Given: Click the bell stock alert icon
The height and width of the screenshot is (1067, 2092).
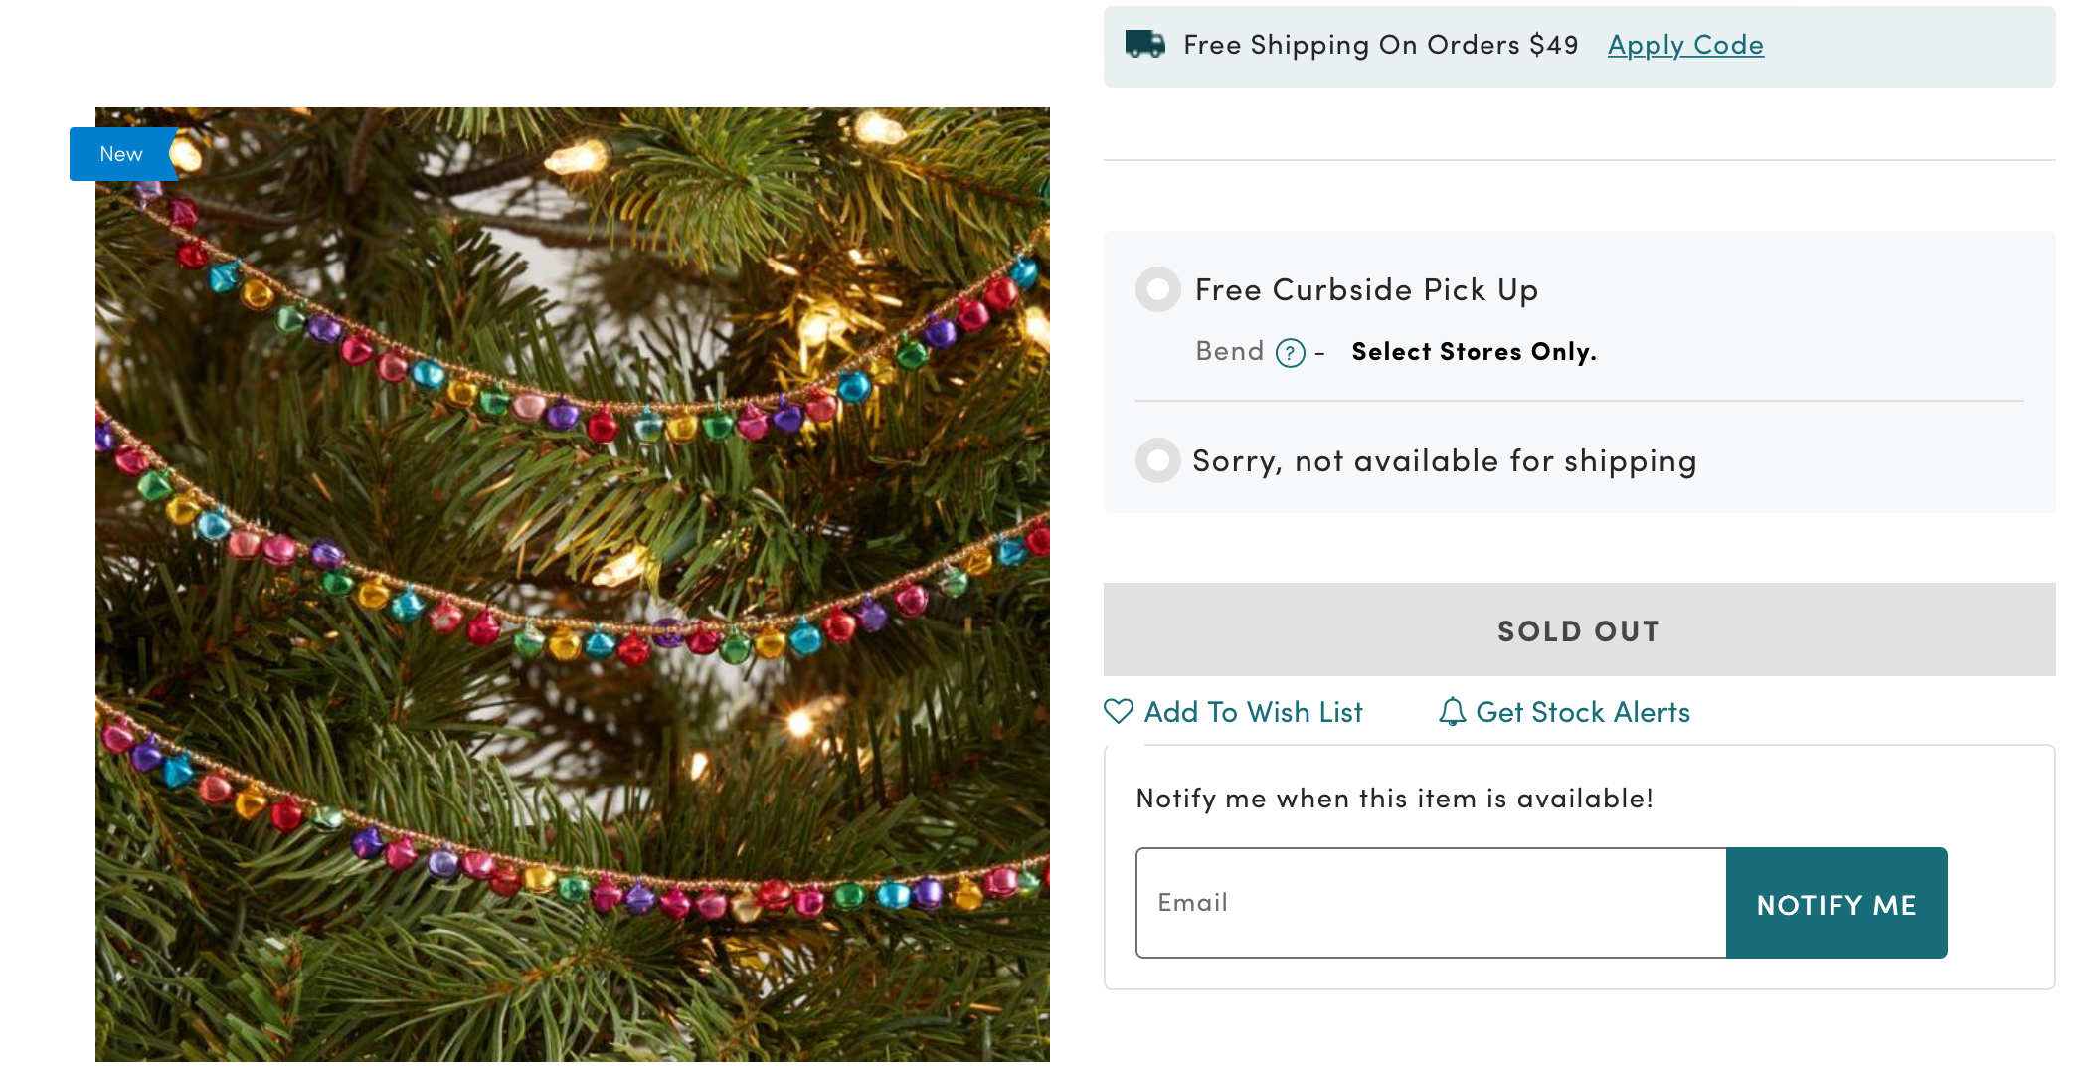Looking at the screenshot, I should coord(1452,711).
